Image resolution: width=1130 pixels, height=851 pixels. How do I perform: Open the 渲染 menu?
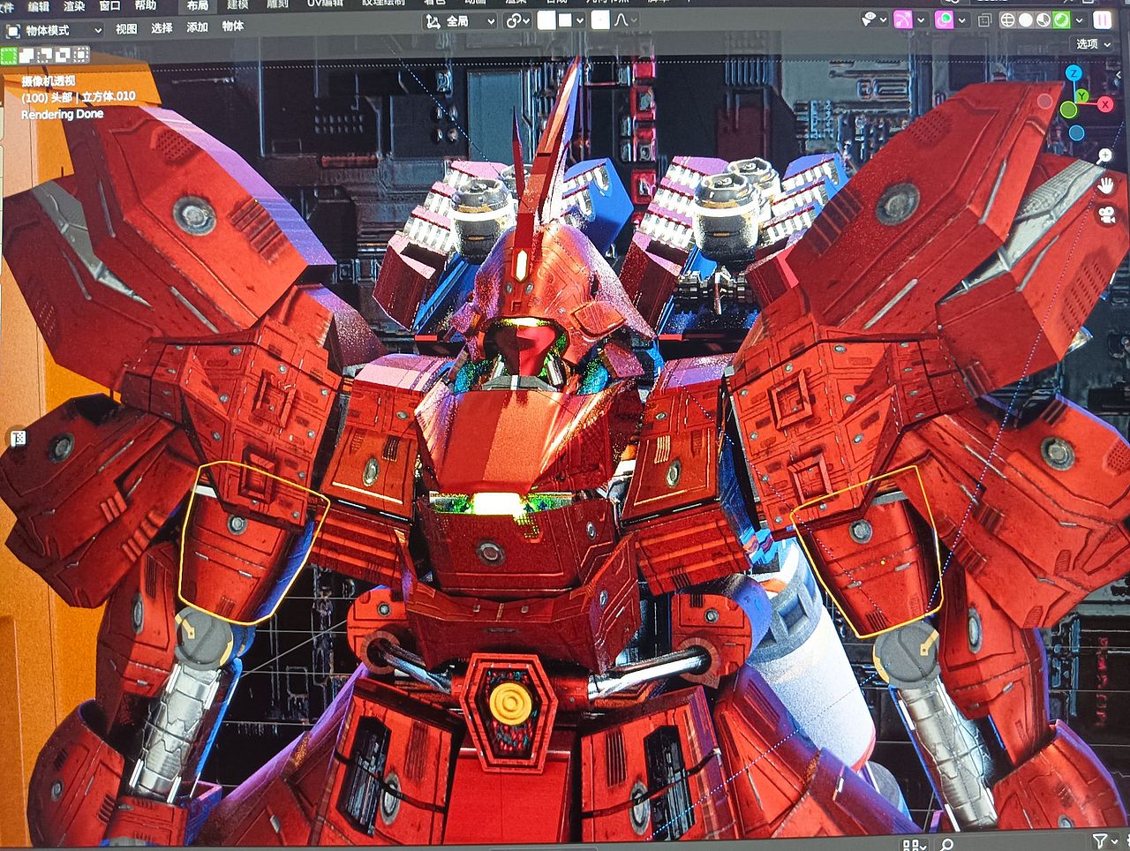pyautogui.click(x=74, y=5)
